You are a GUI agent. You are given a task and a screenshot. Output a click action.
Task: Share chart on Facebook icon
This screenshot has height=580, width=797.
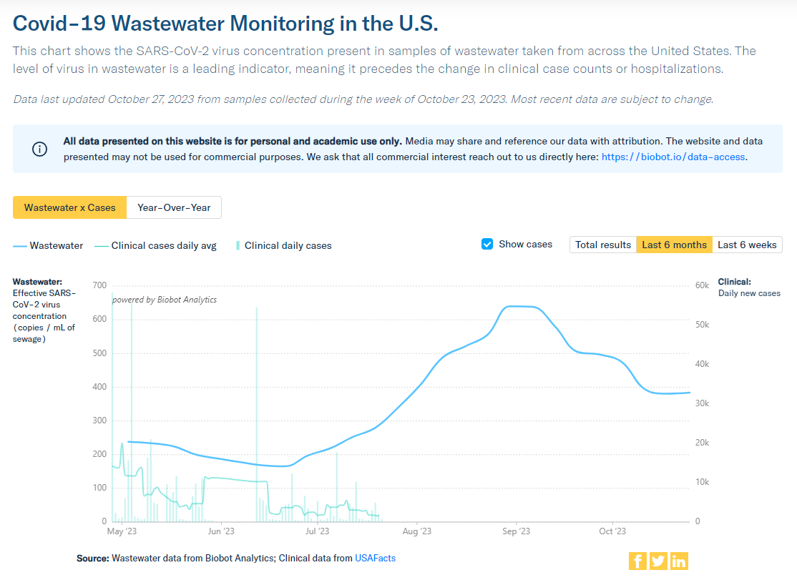click(637, 561)
